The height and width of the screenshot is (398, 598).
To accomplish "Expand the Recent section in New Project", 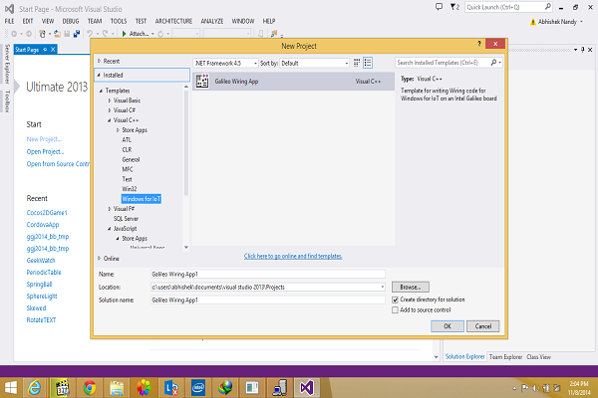I will point(99,61).
